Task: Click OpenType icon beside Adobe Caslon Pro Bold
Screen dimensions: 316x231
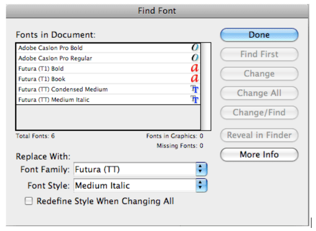Action: tap(195, 48)
